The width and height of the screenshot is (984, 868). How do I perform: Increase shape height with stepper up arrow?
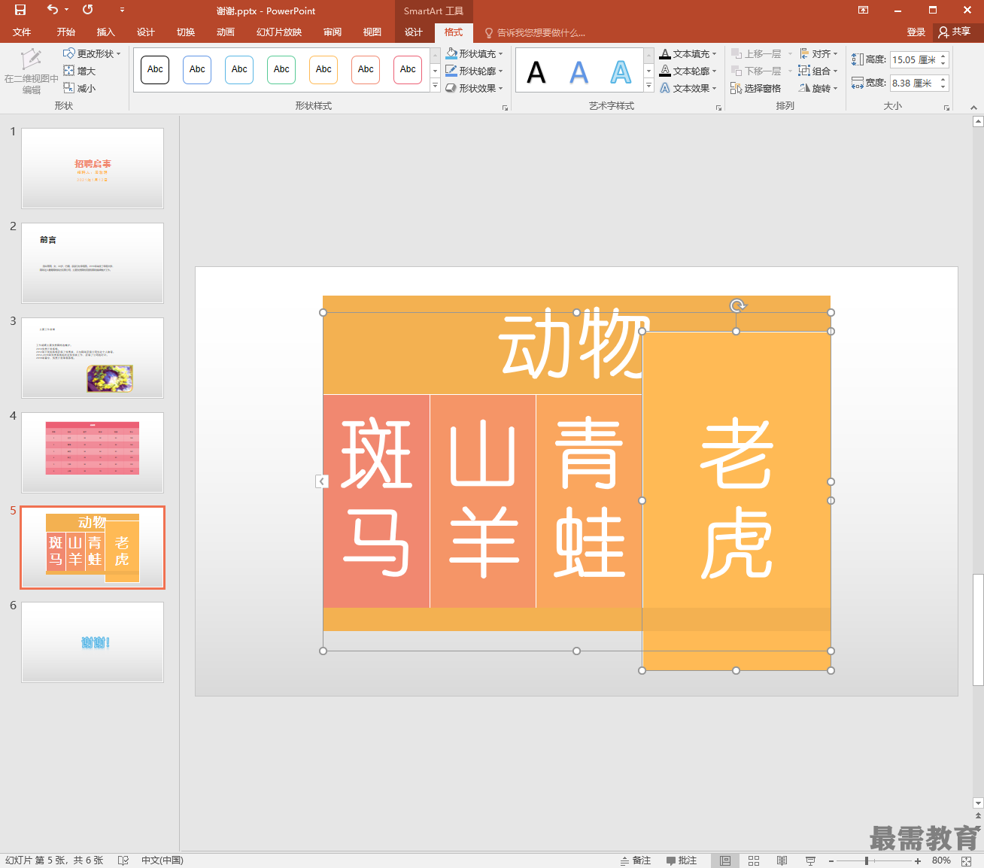(943, 56)
